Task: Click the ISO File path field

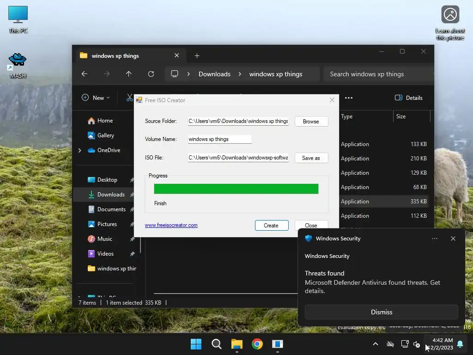Action: point(238,158)
